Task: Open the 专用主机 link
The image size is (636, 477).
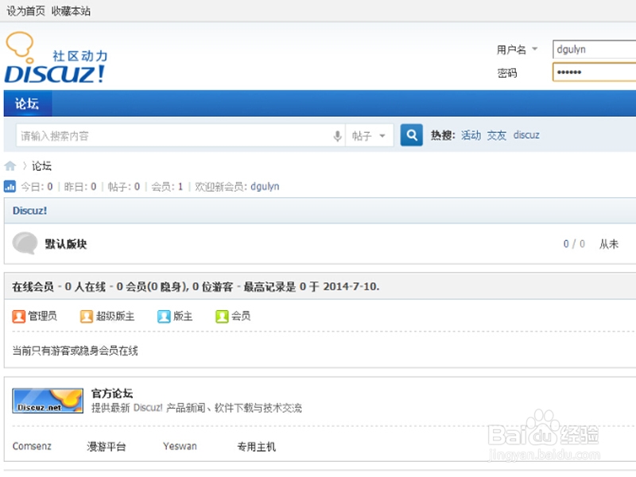Action: [x=256, y=447]
